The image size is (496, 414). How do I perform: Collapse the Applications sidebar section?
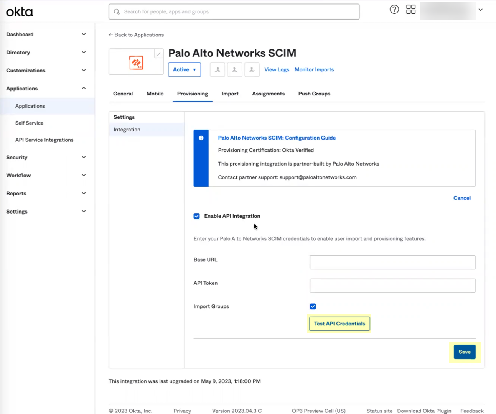click(x=46, y=88)
